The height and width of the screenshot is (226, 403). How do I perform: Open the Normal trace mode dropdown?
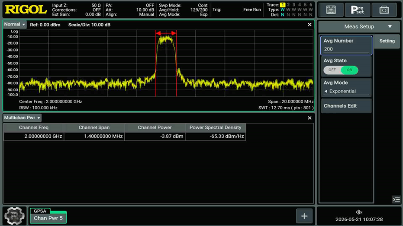click(x=14, y=24)
